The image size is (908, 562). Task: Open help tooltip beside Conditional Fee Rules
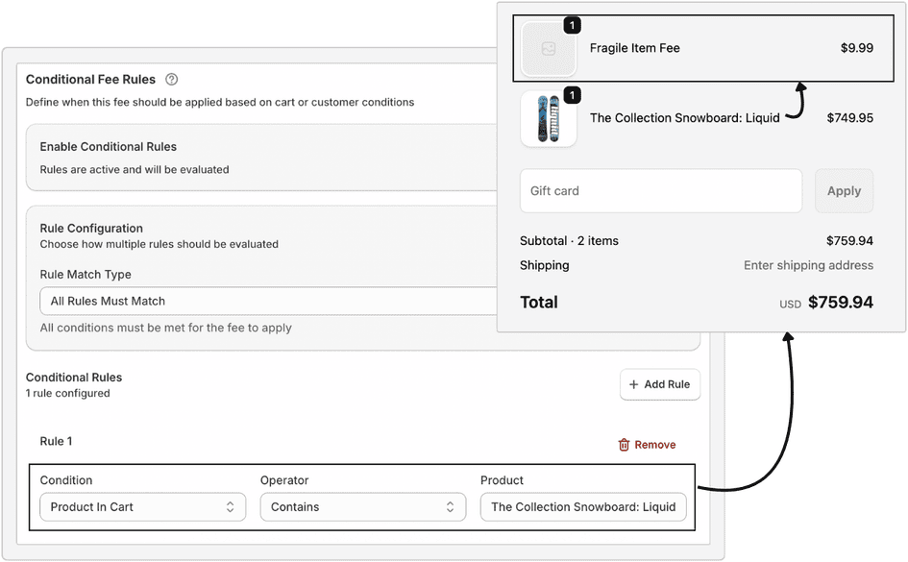pos(172,79)
